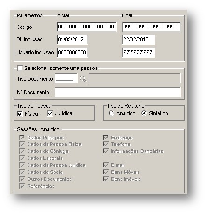207x214 pixels.
Task: Uncheck the Física person type checkbox
Action: point(20,114)
